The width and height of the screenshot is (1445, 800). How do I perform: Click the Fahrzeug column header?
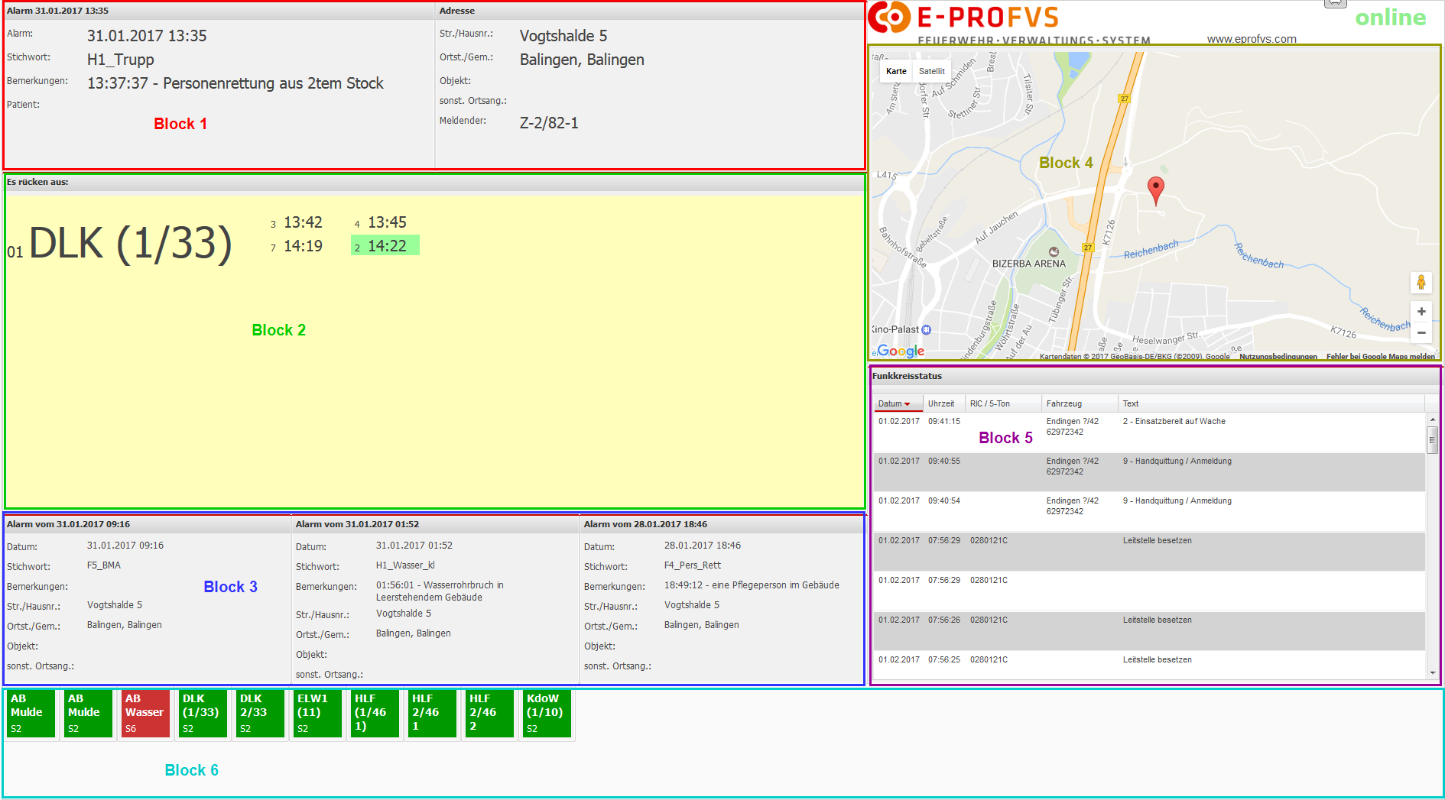[1063, 403]
